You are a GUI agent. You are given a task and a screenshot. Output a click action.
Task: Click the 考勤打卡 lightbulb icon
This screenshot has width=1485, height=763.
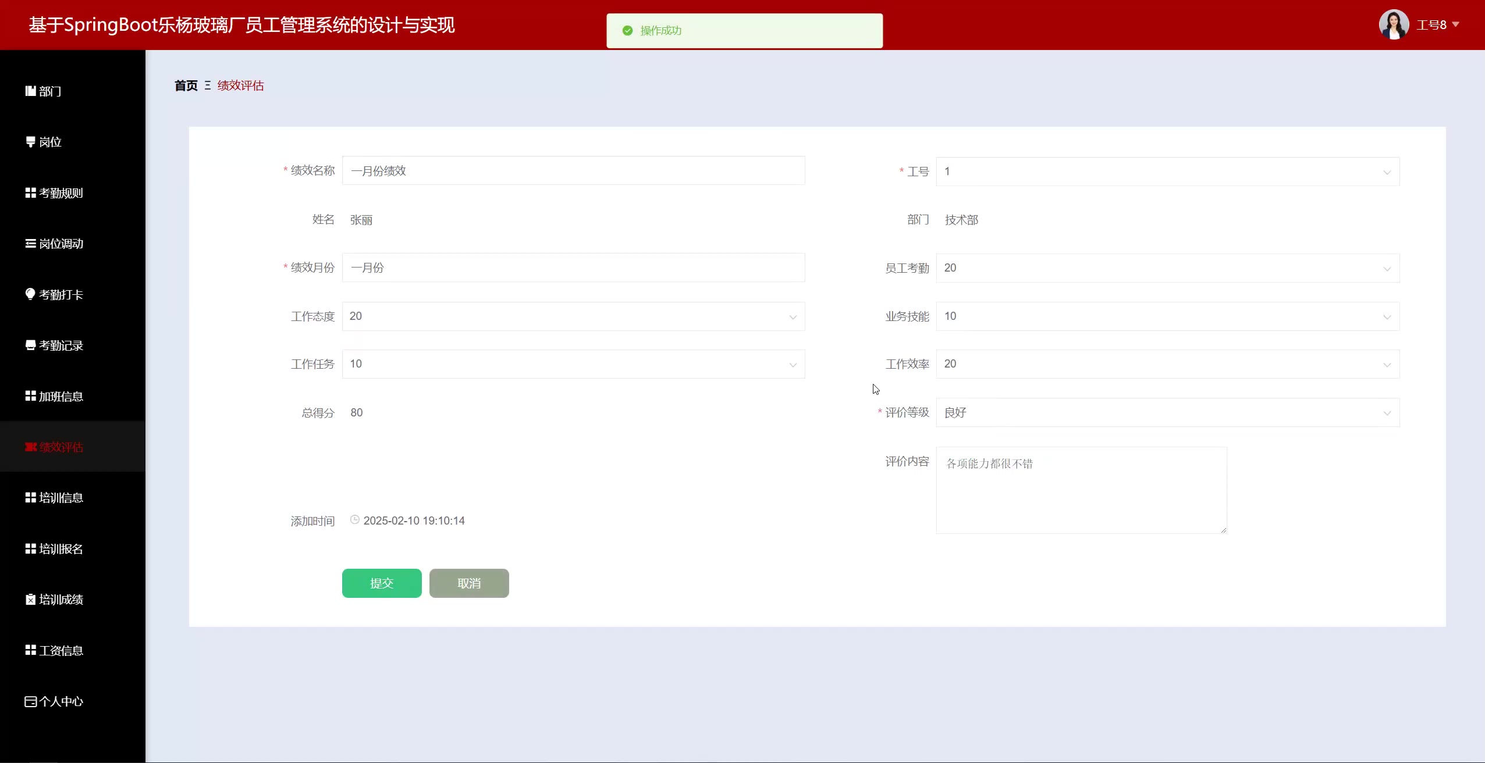tap(30, 294)
